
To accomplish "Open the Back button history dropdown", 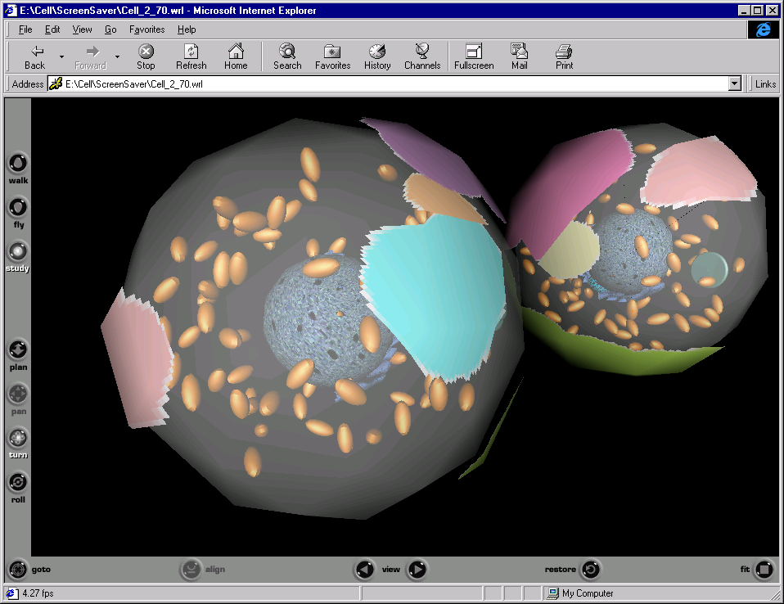I will pos(61,56).
